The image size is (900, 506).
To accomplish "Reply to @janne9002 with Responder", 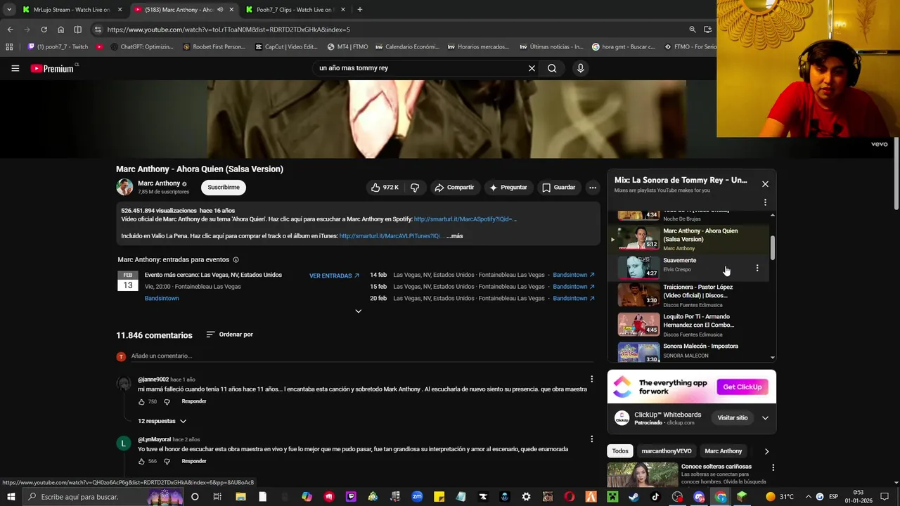I will [x=194, y=401].
